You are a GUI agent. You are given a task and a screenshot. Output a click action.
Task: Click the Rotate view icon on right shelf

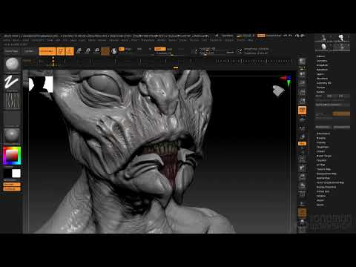click(x=302, y=185)
